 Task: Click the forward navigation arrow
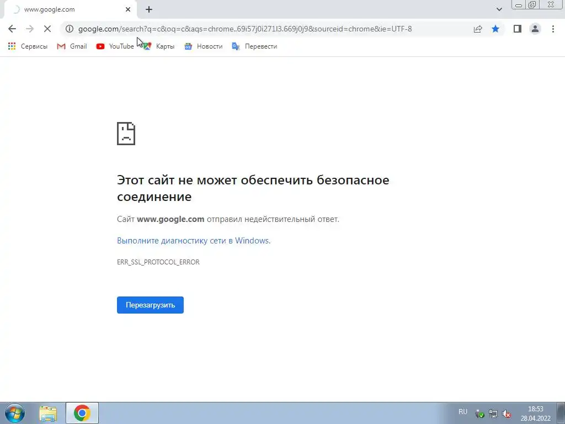(x=30, y=29)
